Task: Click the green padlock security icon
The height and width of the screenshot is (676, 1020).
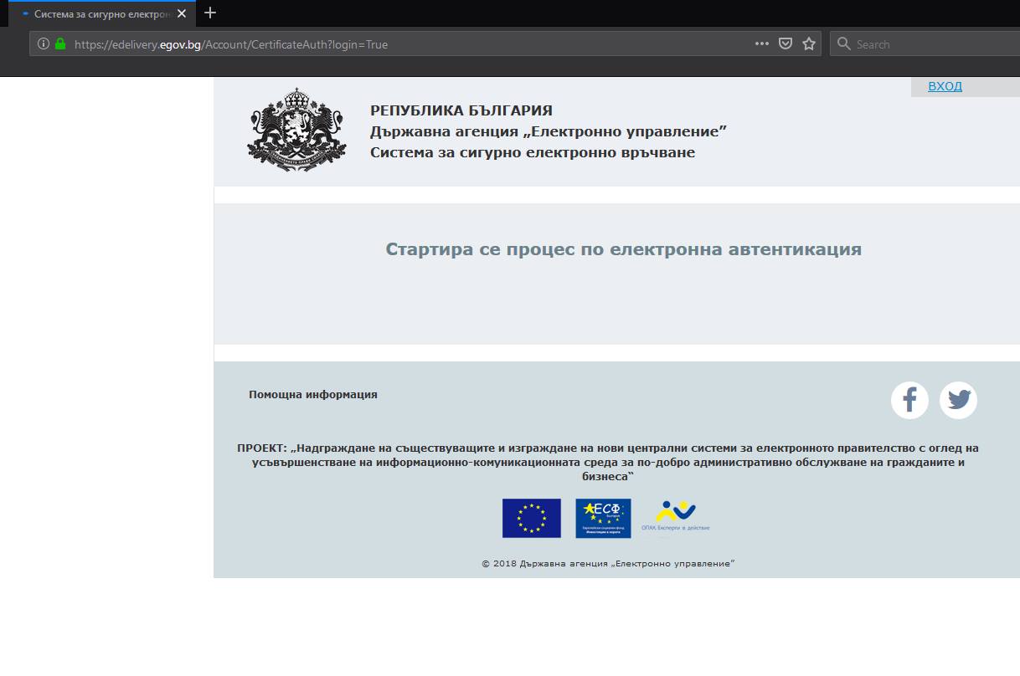Action: click(x=60, y=44)
